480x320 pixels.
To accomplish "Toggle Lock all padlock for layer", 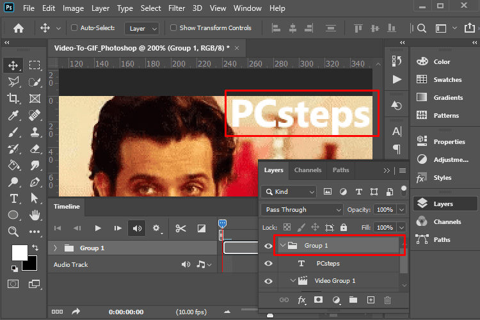I will [x=344, y=227].
